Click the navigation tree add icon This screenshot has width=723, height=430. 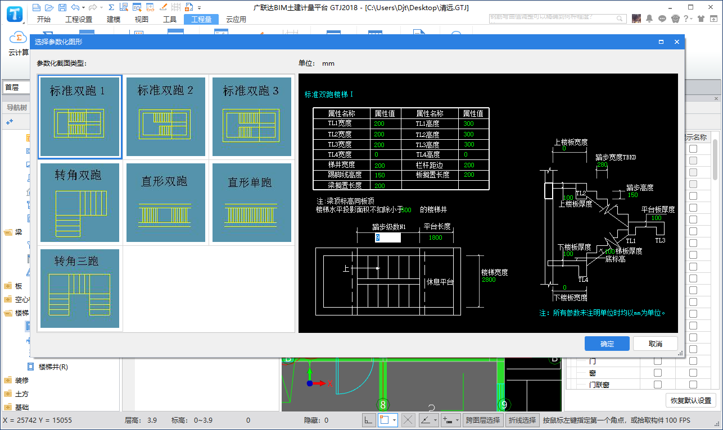pos(10,122)
